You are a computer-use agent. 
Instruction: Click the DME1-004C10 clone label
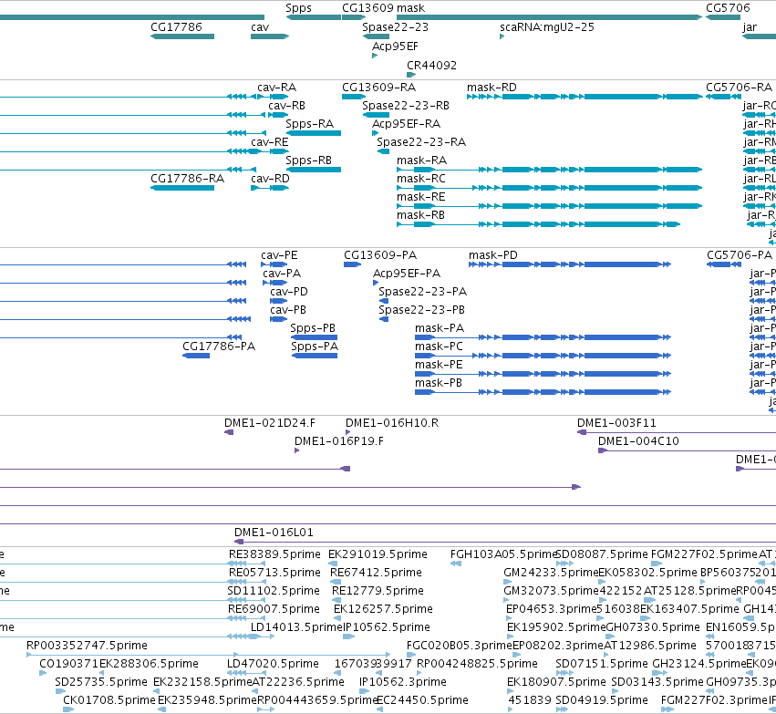coord(638,440)
